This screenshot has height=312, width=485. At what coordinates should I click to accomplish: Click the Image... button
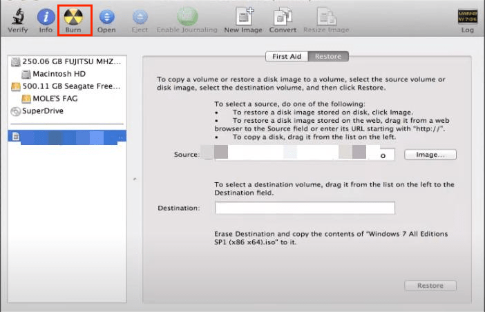pyautogui.click(x=430, y=155)
